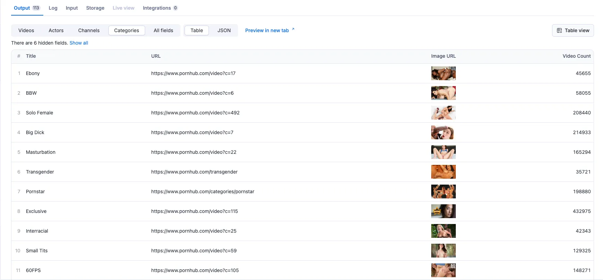Select the Output tab
603x280 pixels.
click(27, 8)
